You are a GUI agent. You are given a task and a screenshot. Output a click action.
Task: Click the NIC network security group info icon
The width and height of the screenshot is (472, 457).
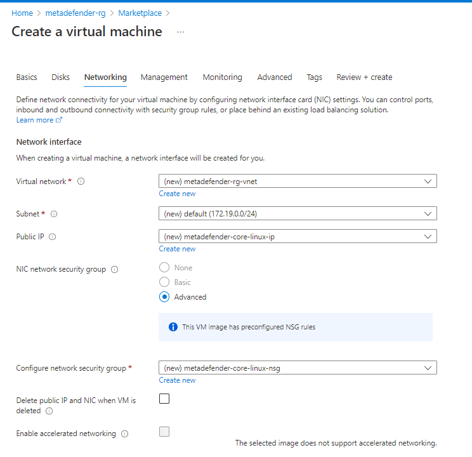click(114, 269)
